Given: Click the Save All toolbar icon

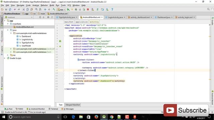Looking at the screenshot, I should 6,9.
